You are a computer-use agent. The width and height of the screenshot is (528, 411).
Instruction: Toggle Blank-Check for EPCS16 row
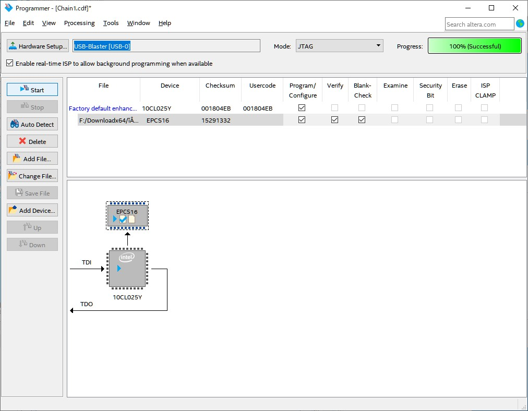coord(362,119)
